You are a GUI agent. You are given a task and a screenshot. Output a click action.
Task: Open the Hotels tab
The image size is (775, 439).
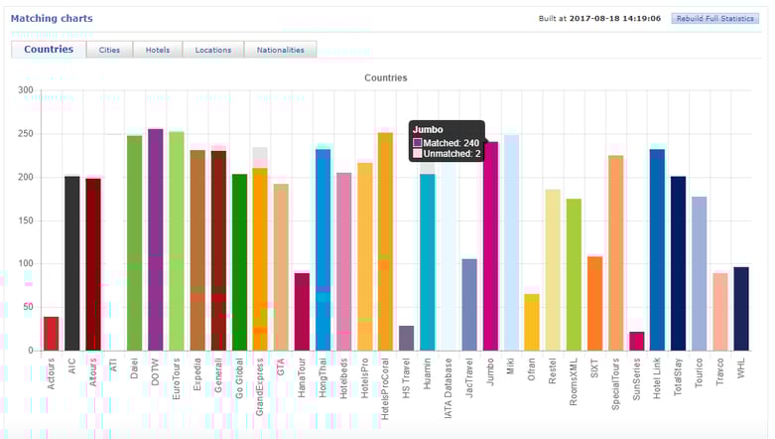[x=158, y=50]
